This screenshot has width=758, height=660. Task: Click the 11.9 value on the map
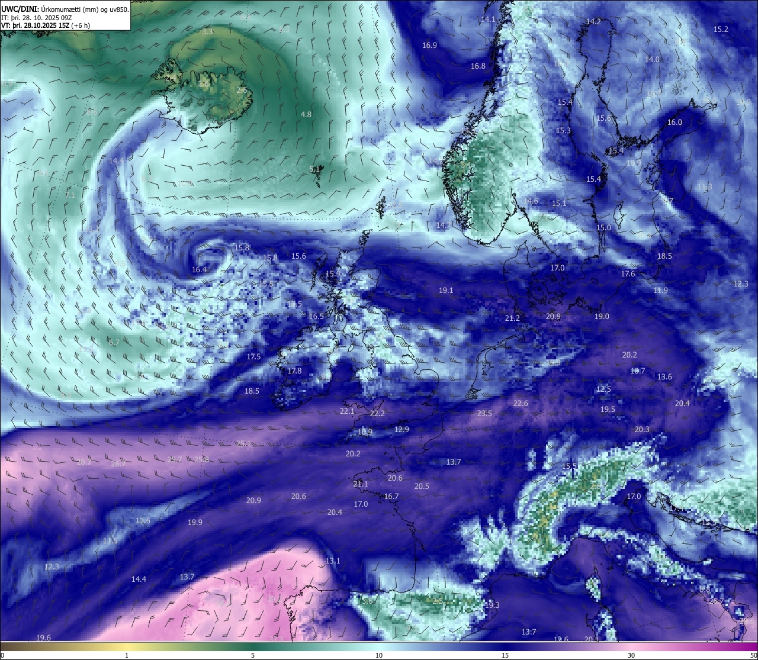click(660, 291)
